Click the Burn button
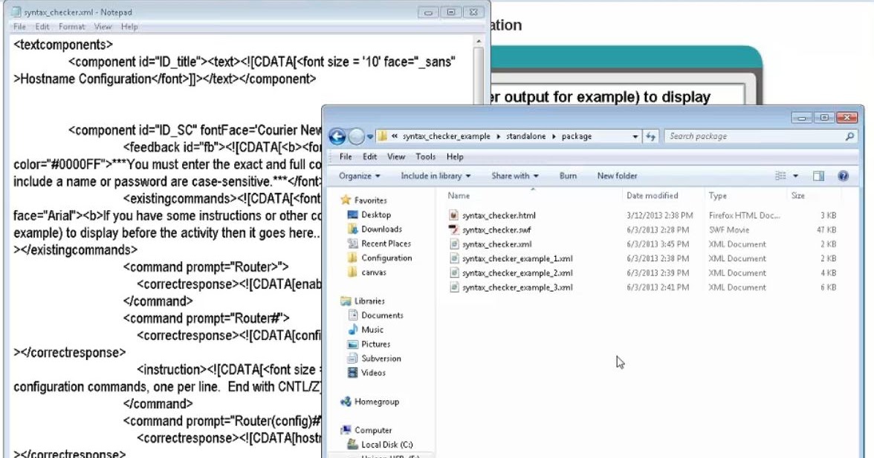The image size is (874, 458). (568, 176)
